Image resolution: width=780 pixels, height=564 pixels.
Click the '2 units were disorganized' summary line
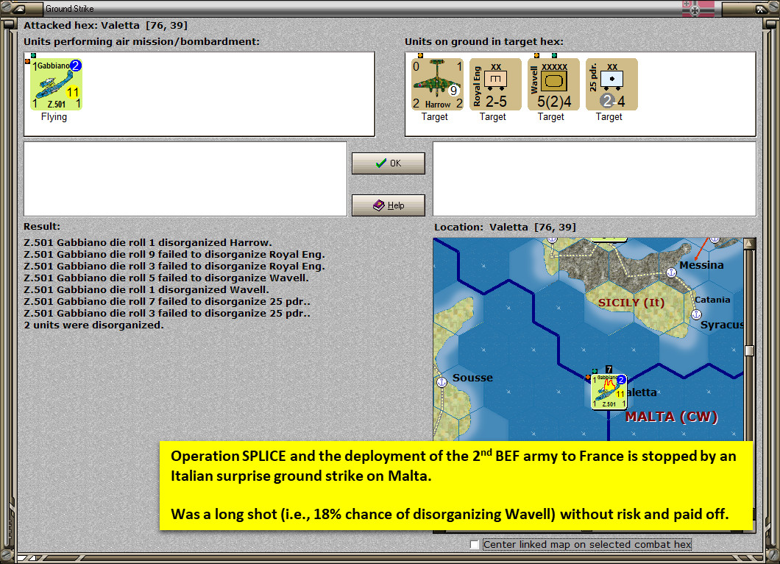click(x=93, y=325)
